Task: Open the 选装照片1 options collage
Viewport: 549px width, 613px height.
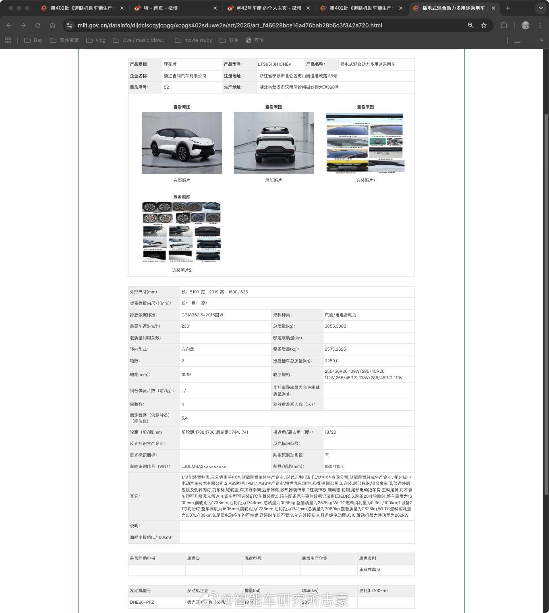Action: [x=365, y=143]
